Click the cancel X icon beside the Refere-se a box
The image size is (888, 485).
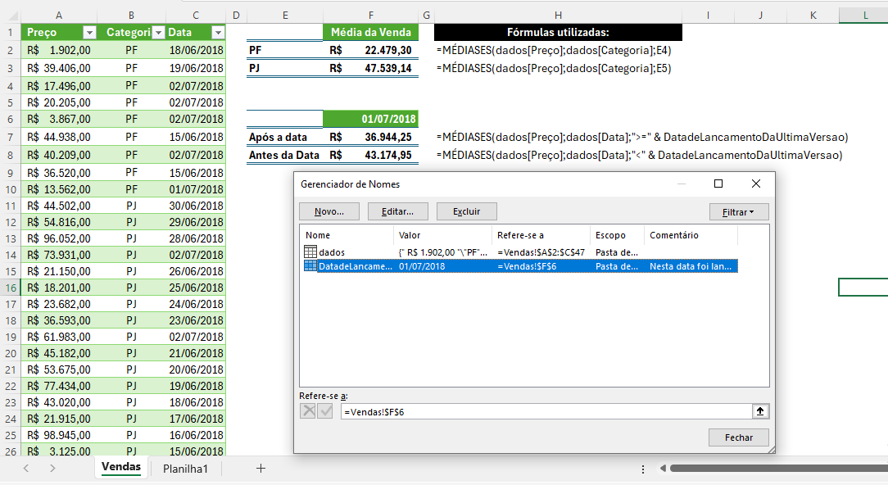coord(308,410)
